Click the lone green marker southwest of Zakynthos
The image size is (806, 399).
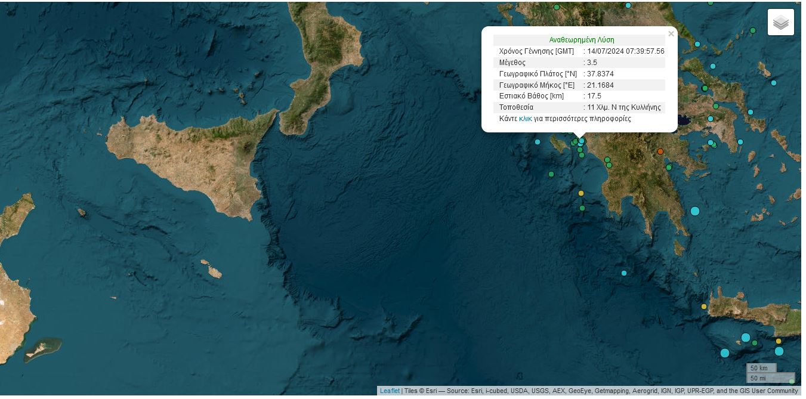tap(551, 174)
